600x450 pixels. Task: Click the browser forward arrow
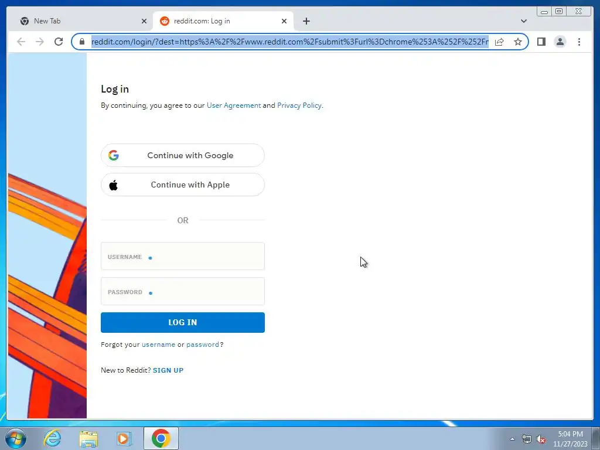pos(40,42)
